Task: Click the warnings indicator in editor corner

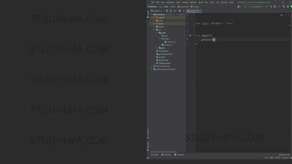Action: click(282, 15)
